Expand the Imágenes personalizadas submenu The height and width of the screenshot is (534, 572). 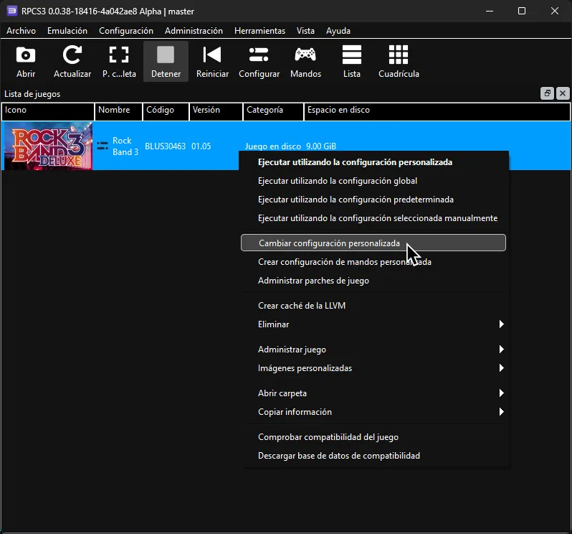(373, 367)
